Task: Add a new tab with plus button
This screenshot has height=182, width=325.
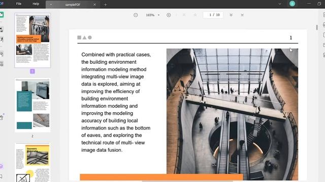Action: pos(105,5)
